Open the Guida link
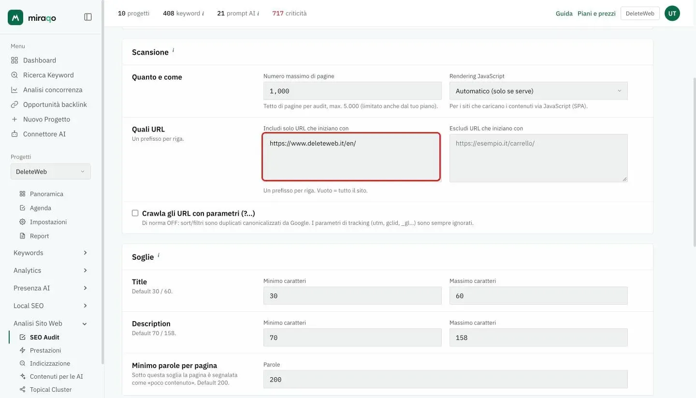Screen dimensions: 696x398 click(x=564, y=14)
